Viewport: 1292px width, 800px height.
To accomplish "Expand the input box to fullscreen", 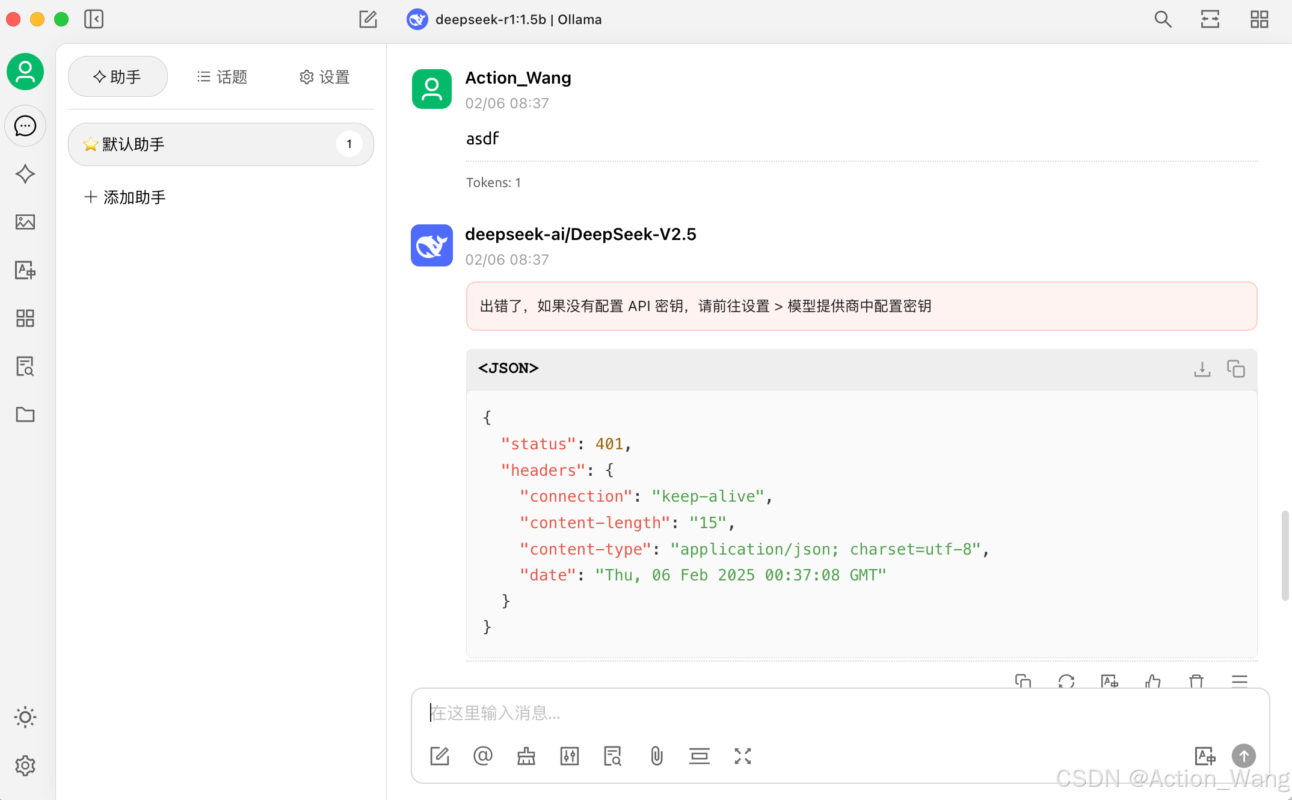I will [x=743, y=756].
